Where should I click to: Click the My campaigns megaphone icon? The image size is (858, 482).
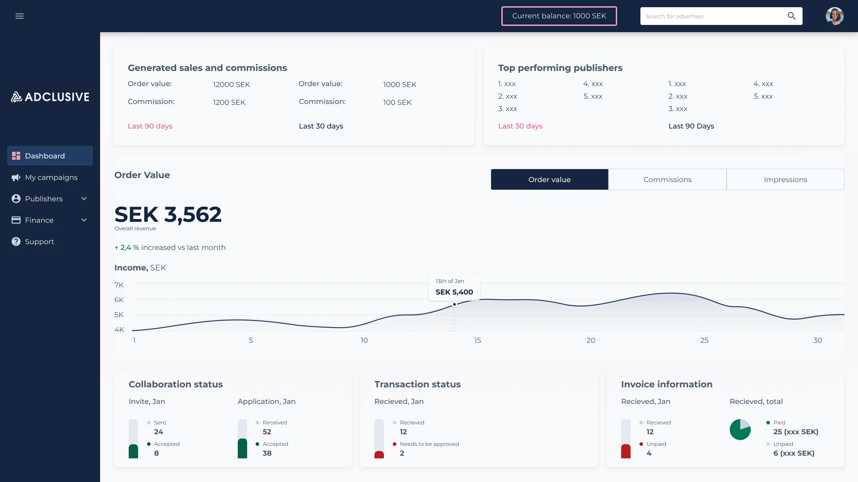16,177
